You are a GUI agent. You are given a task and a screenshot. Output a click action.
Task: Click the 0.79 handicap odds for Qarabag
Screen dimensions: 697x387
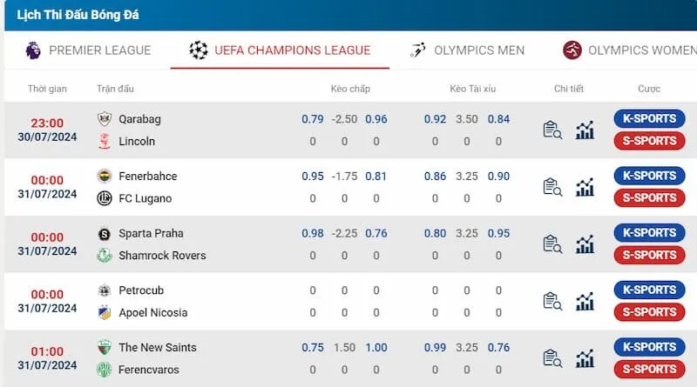[x=313, y=119]
